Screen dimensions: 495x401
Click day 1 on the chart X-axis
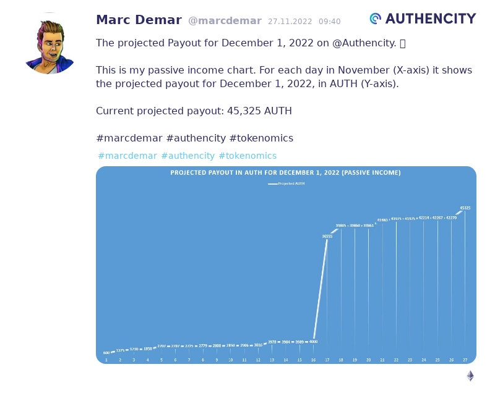coord(106,360)
